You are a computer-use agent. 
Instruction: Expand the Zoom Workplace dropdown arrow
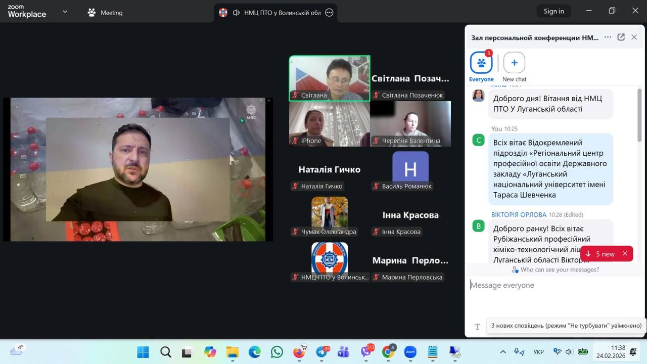(x=65, y=12)
